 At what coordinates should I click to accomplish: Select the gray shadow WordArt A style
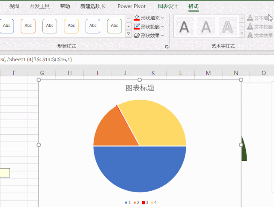click(x=206, y=27)
